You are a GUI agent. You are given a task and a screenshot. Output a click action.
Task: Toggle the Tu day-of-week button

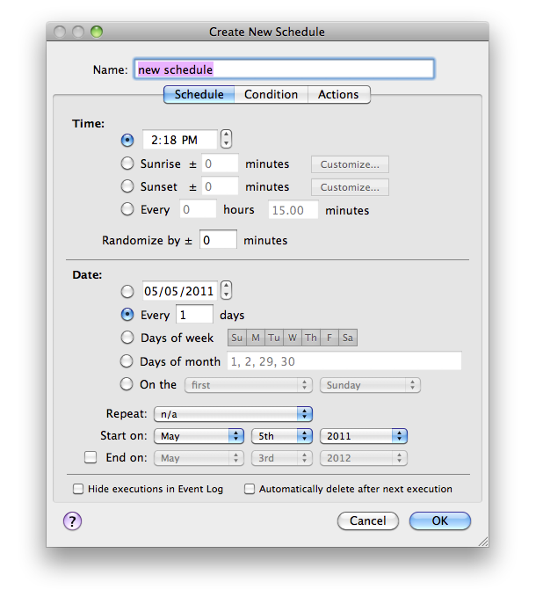click(x=274, y=338)
